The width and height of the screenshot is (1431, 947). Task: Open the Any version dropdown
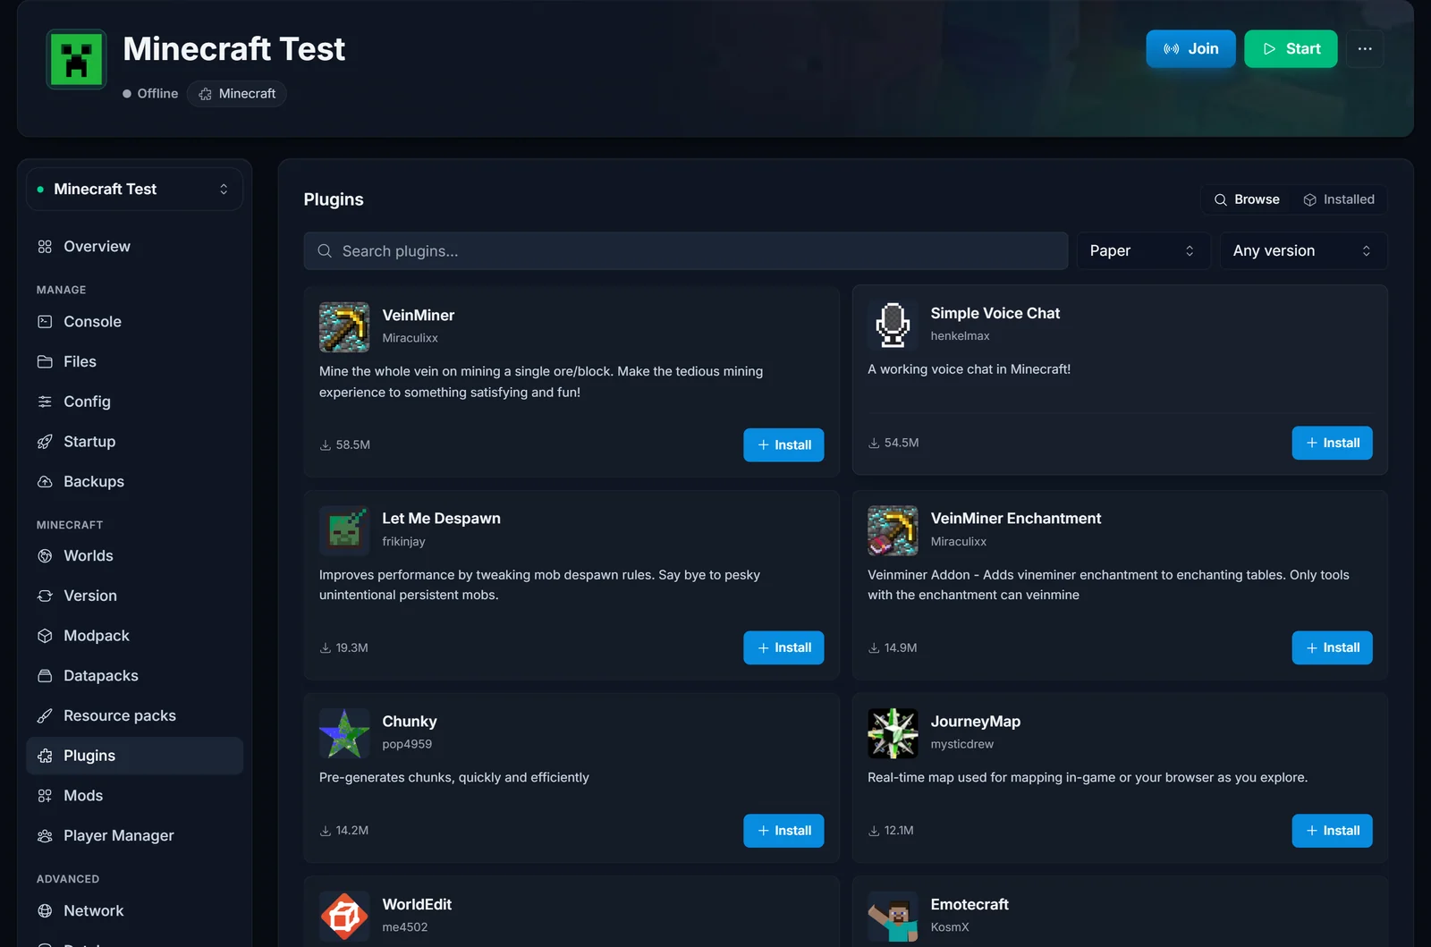pos(1303,251)
